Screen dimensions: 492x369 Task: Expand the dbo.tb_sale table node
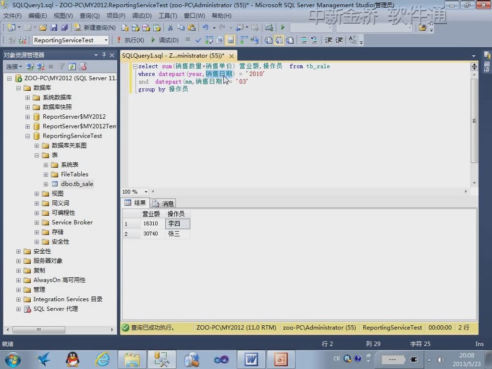(46, 184)
